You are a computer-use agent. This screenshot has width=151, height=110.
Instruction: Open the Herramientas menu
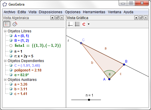[94, 12]
